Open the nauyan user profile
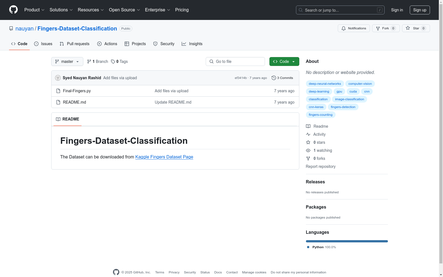 [x=24, y=29]
